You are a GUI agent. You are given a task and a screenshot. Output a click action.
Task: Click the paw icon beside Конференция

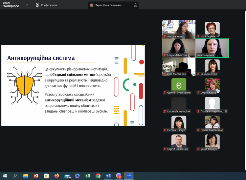(x=38, y=5)
